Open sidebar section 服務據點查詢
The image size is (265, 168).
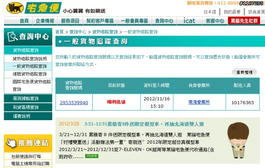pyautogui.click(x=28, y=98)
